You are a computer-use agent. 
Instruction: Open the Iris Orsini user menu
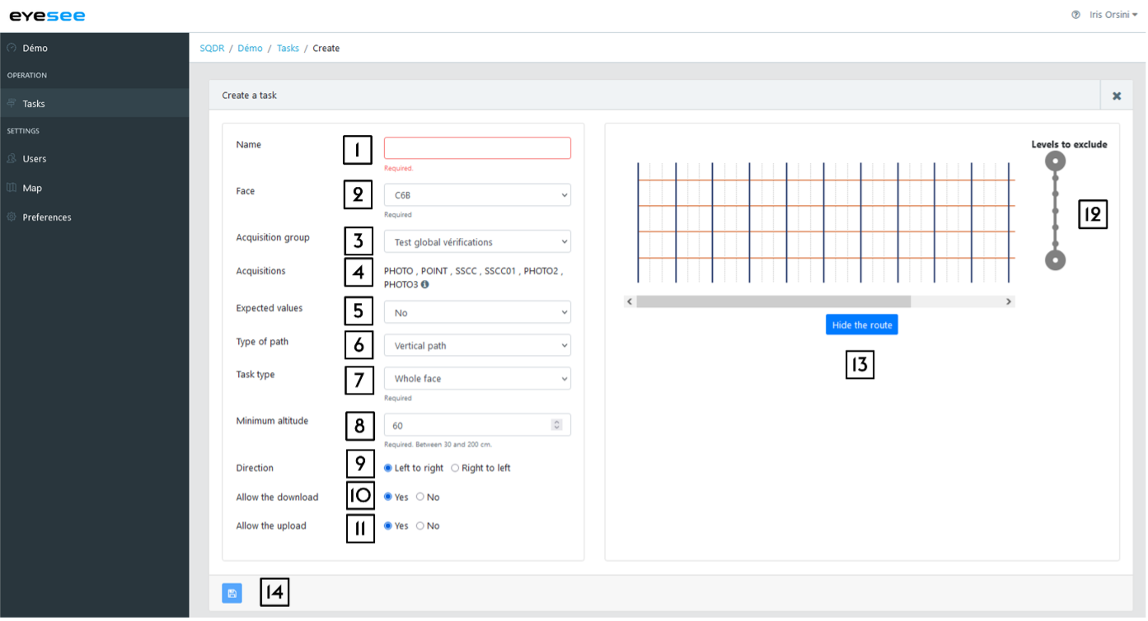tap(1113, 15)
